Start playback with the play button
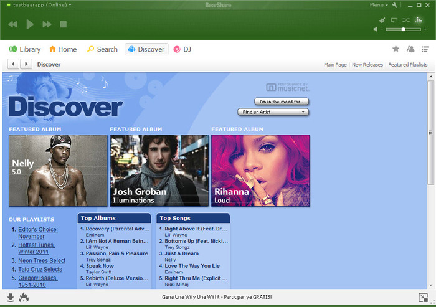Screen dimensions: 436x307 (30, 24)
